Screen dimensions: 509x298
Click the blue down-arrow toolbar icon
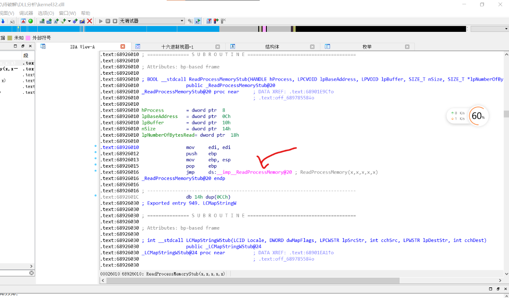click(x=3, y=21)
